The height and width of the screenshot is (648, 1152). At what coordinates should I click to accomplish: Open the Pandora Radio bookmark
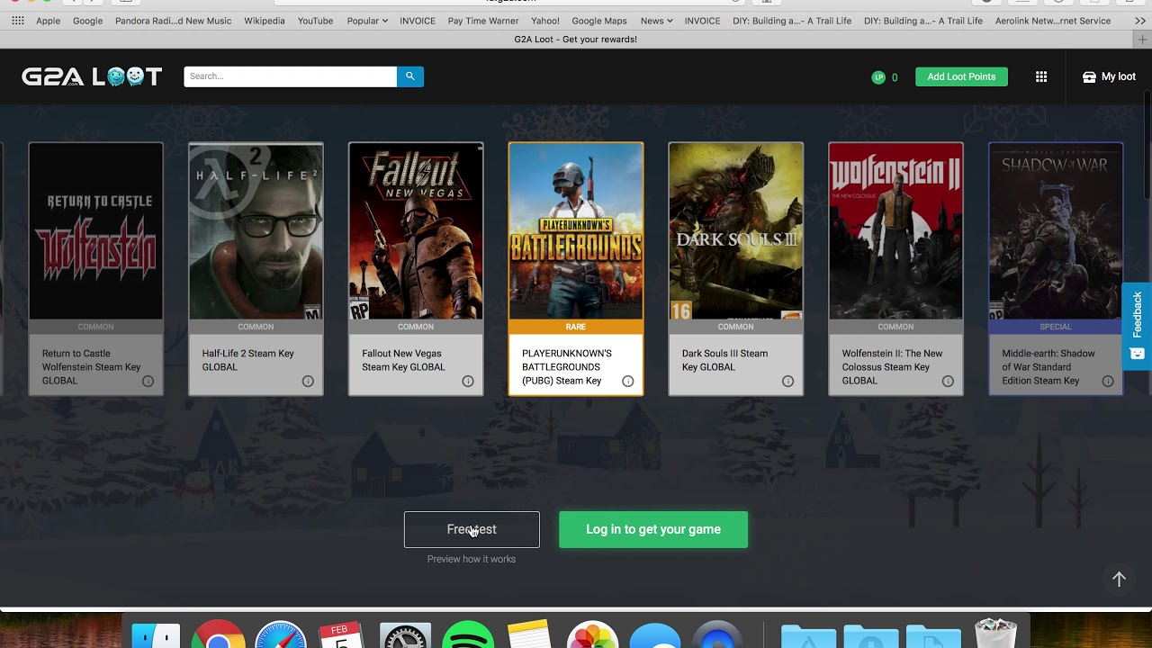[x=173, y=21]
